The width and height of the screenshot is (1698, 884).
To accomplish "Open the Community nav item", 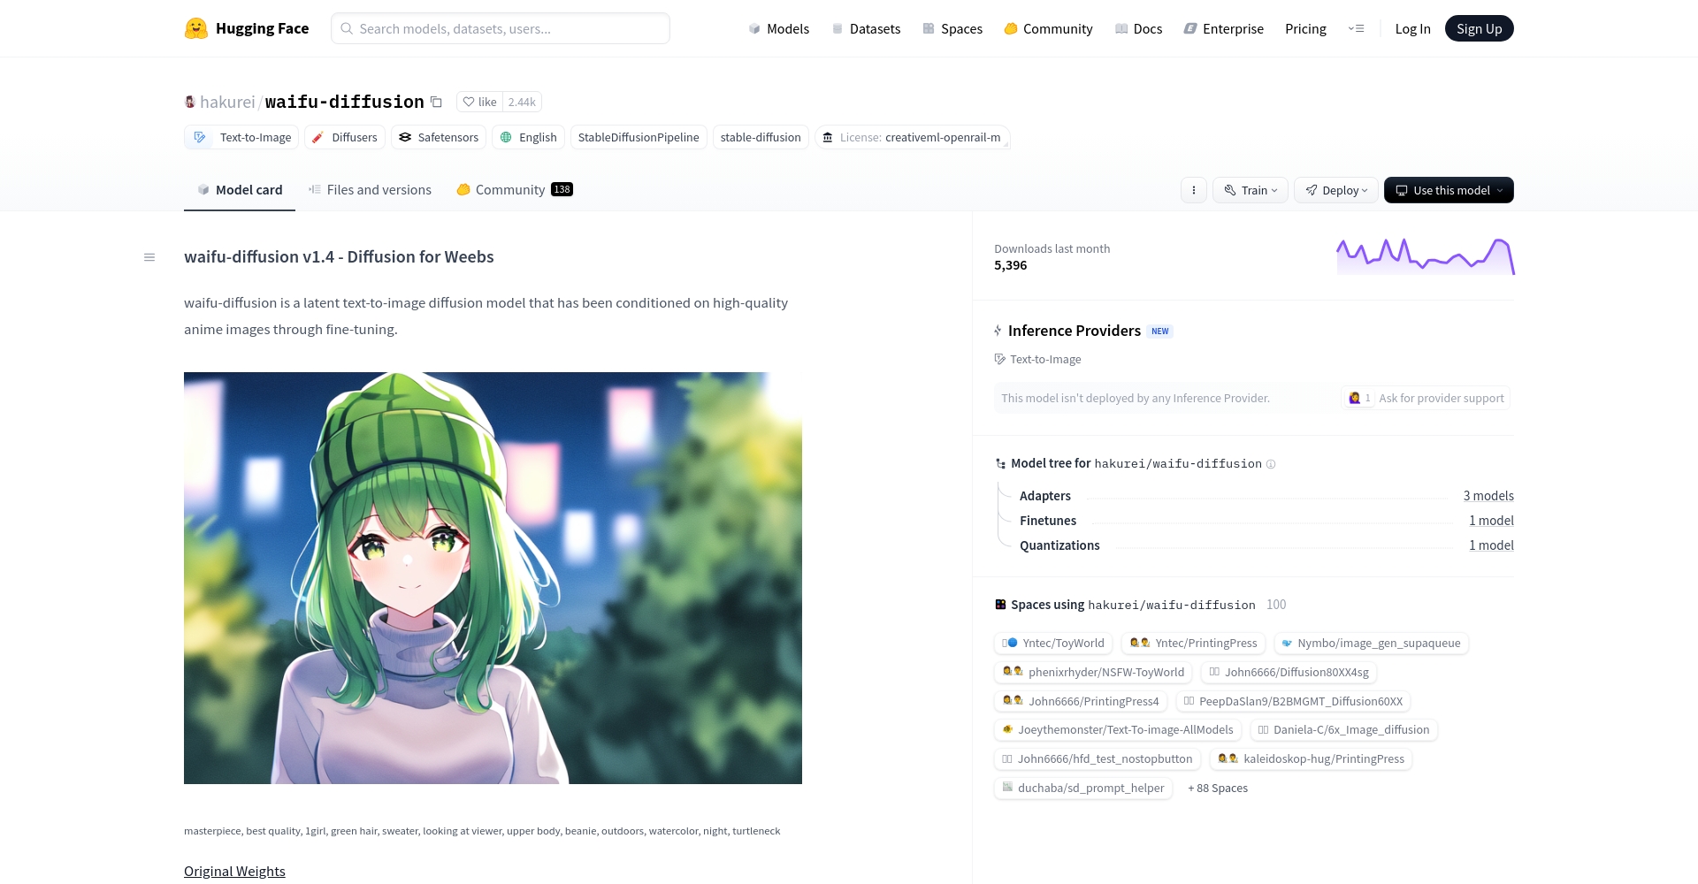I will [1048, 28].
